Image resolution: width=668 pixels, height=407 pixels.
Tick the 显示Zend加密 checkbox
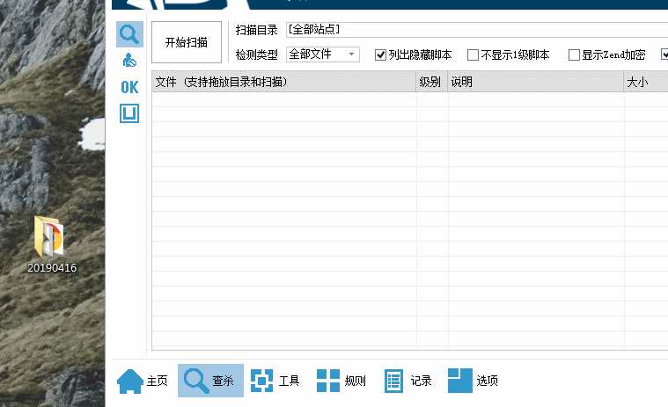pyautogui.click(x=575, y=55)
